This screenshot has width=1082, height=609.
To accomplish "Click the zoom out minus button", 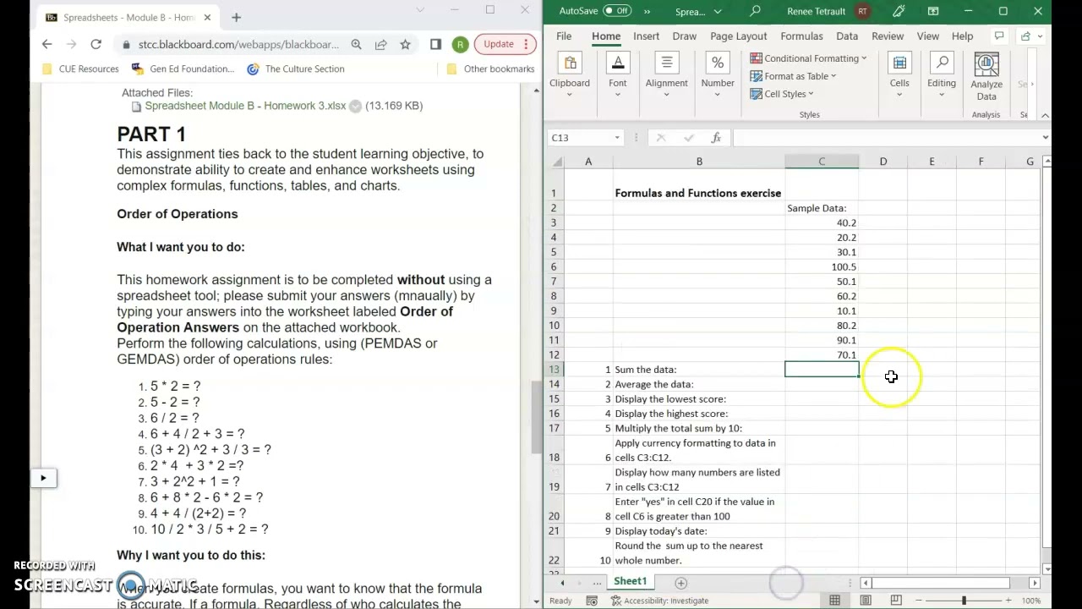I will tap(919, 601).
